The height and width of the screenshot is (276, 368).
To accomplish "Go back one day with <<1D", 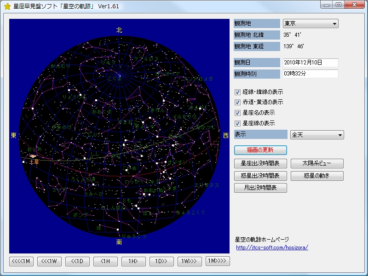I will [x=77, y=261].
